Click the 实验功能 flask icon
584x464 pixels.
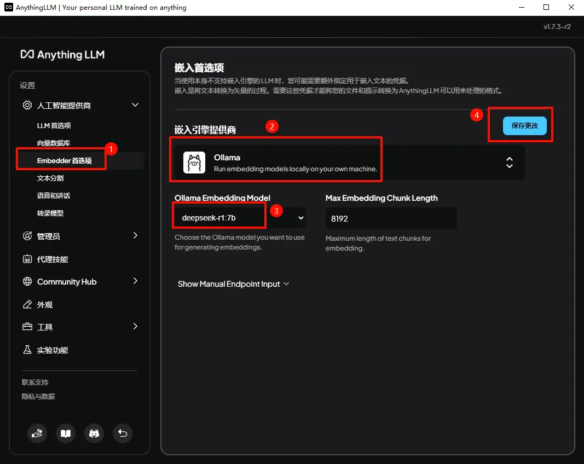coord(27,350)
